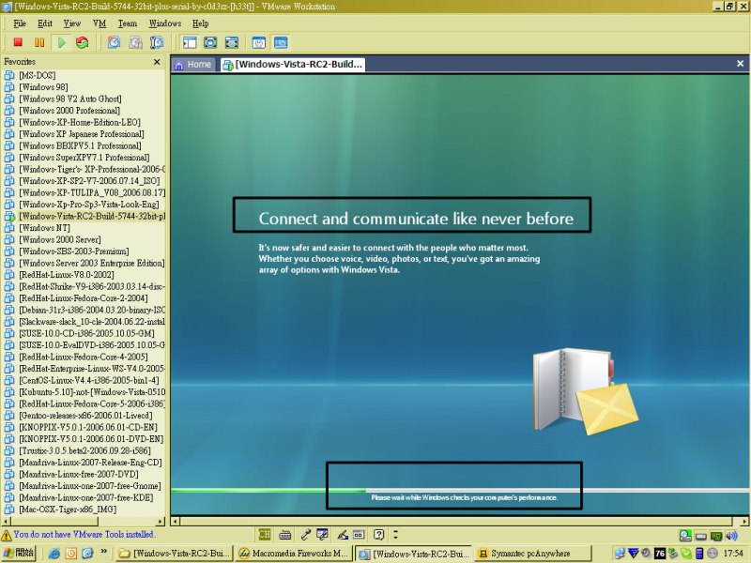
Task: Click the keyboard icon in language bar
Action: (285, 534)
